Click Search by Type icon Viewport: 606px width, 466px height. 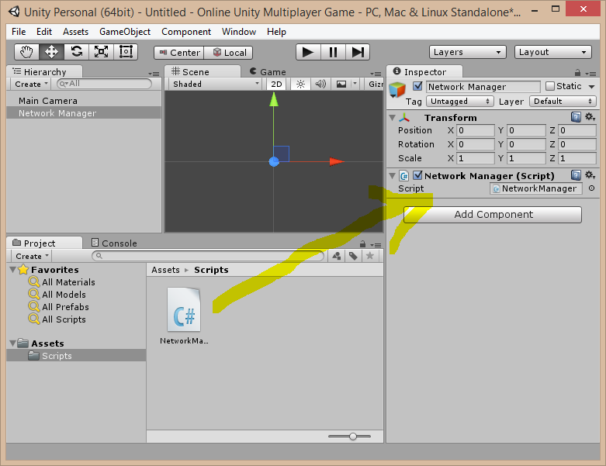click(337, 256)
